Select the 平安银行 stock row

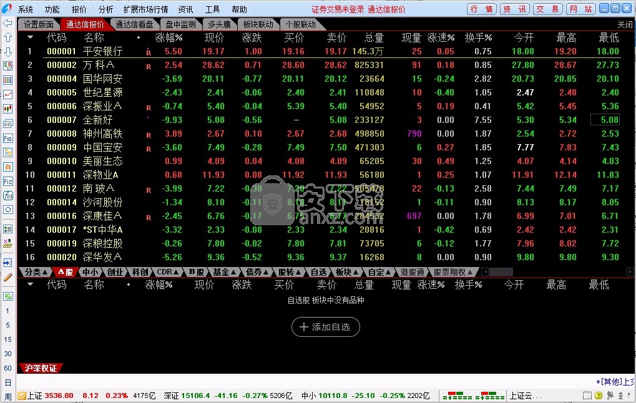pos(325,52)
